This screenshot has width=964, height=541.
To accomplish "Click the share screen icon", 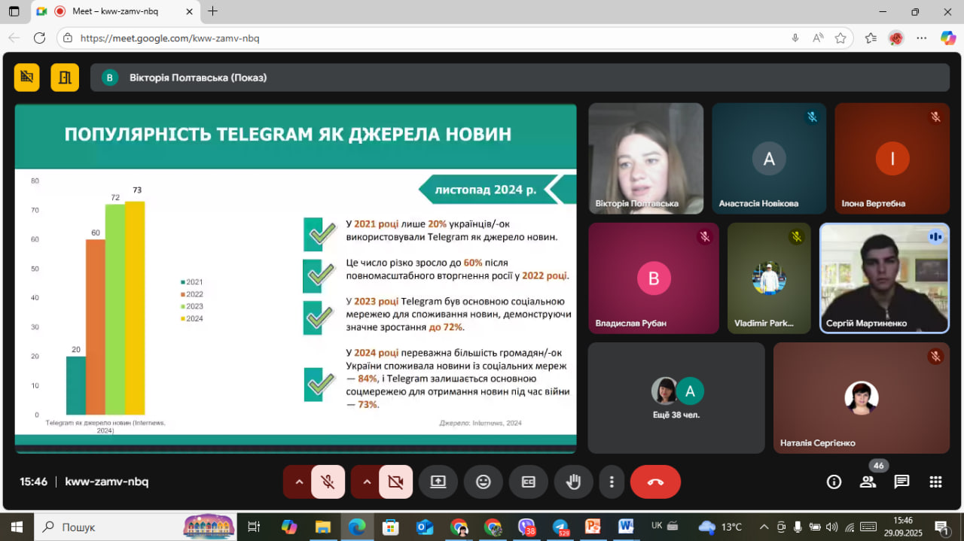I will click(x=438, y=482).
